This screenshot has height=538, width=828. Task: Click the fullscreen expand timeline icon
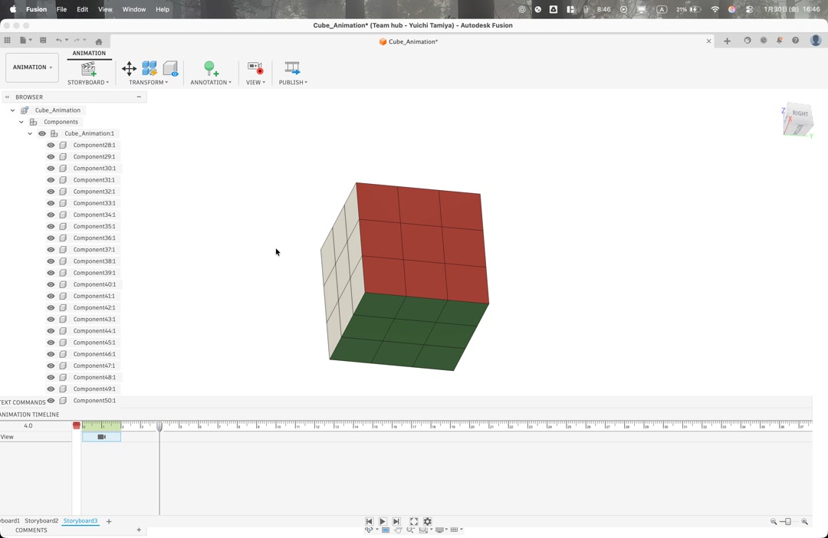(x=414, y=522)
